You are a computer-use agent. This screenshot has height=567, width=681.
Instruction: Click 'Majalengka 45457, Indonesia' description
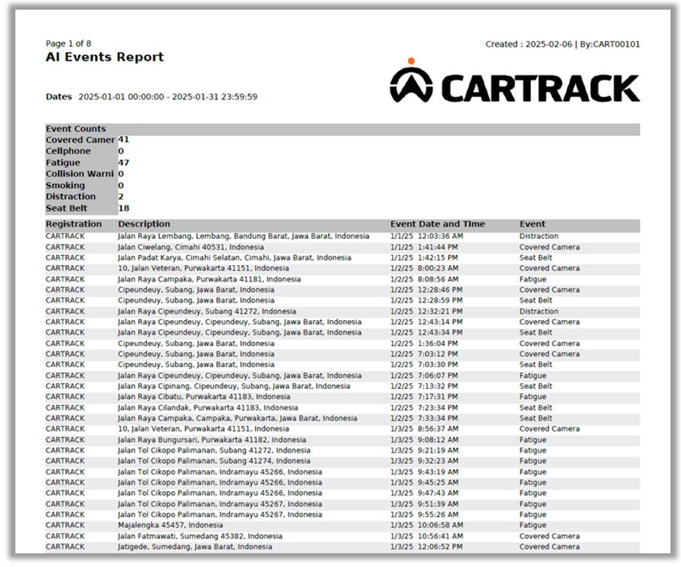170,525
